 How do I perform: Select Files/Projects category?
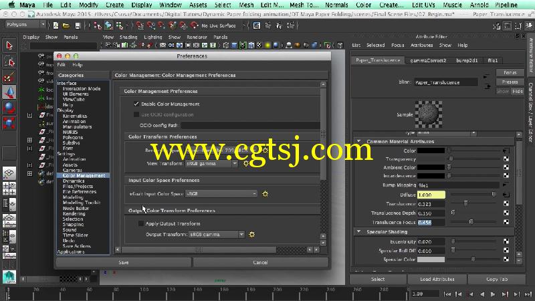coord(78,187)
